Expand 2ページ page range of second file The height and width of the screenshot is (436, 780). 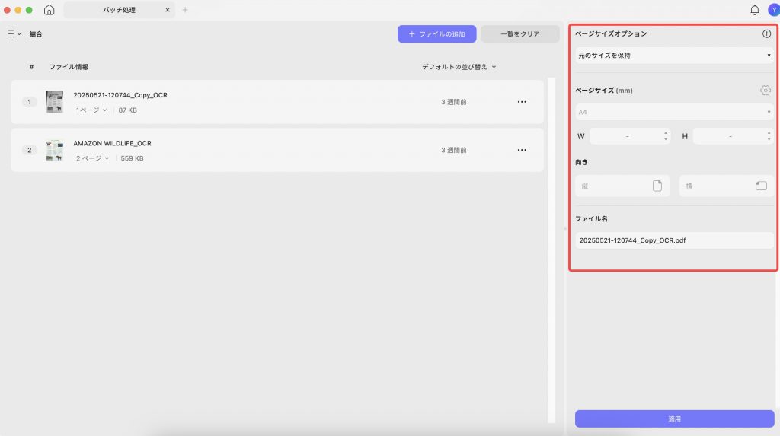(92, 158)
